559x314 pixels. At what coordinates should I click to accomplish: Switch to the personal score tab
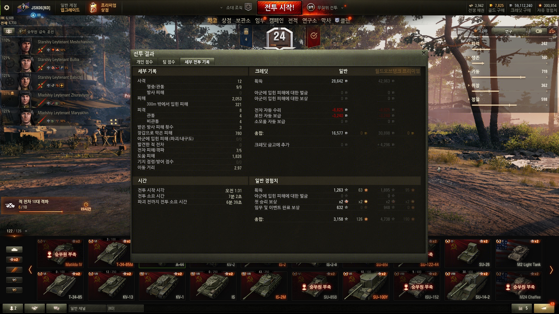click(x=145, y=62)
